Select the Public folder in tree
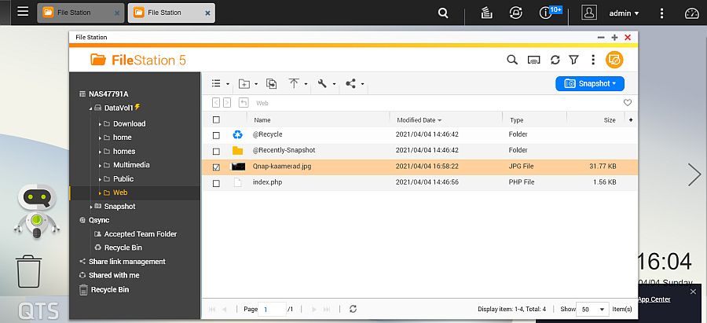Screen dimensions: 707x323 123,178
